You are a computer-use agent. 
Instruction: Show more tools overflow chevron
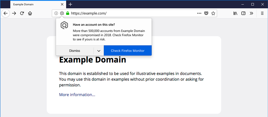252,13
